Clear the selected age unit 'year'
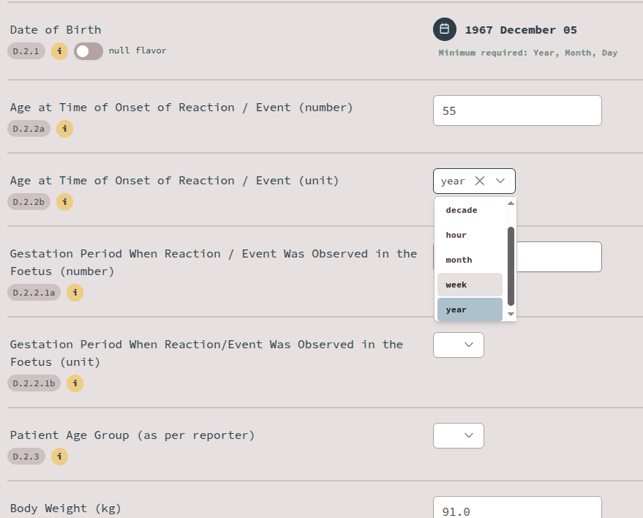 [x=480, y=181]
